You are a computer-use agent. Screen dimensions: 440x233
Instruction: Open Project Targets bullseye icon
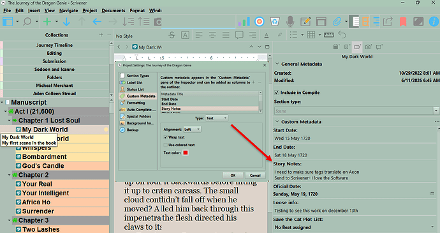click(x=260, y=22)
